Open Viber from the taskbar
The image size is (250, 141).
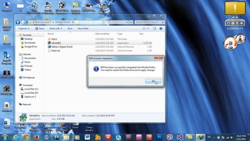tap(170, 137)
